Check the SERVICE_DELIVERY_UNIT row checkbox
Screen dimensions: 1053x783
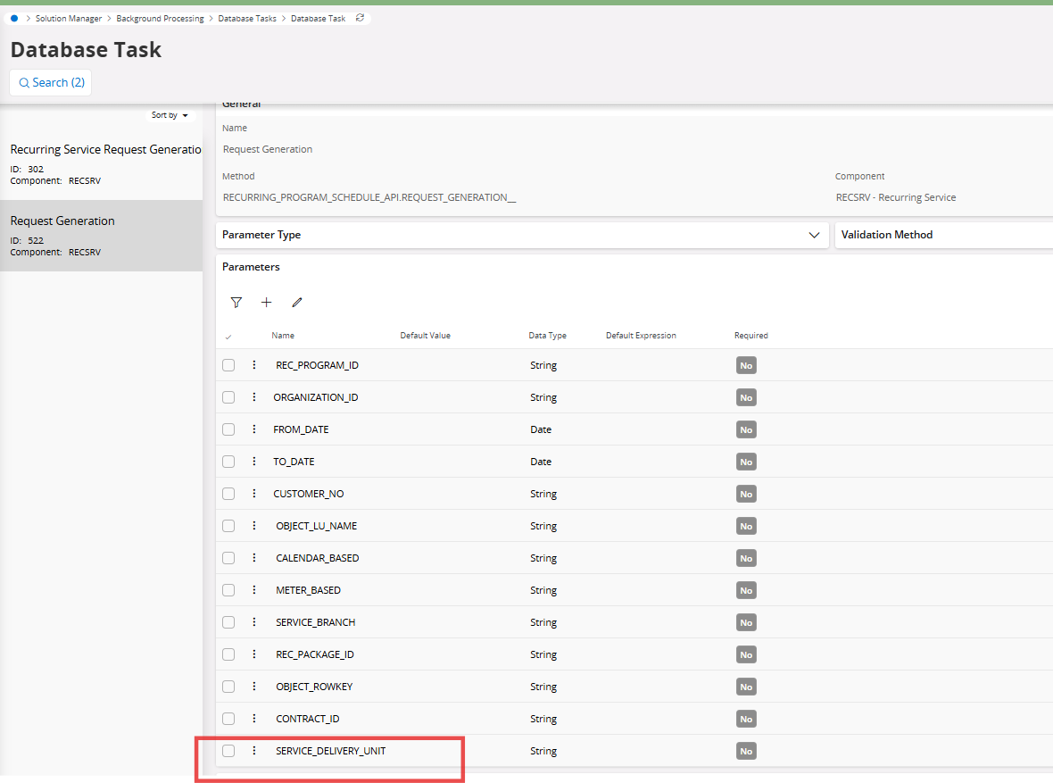[228, 751]
